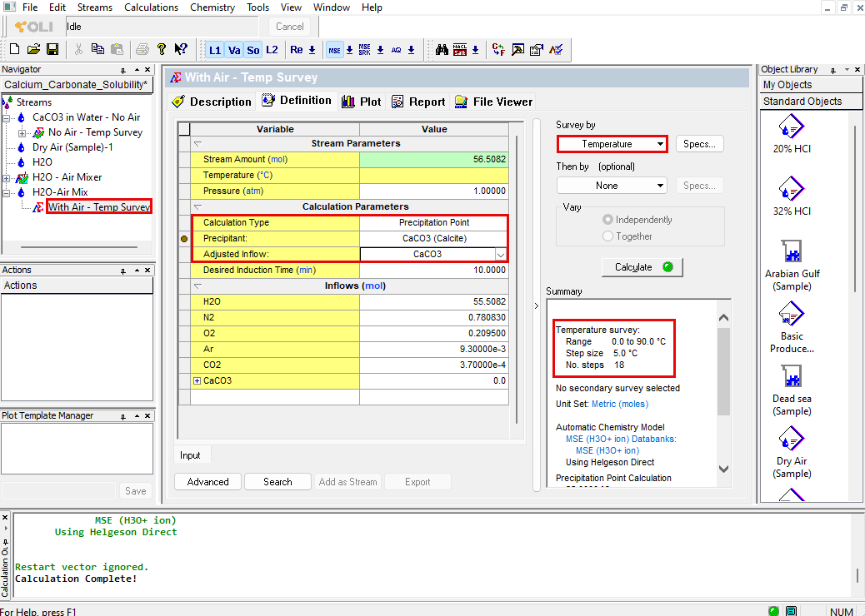Click the NaCl Salt toolbar icon
This screenshot has height=616, width=865.
coord(460,50)
